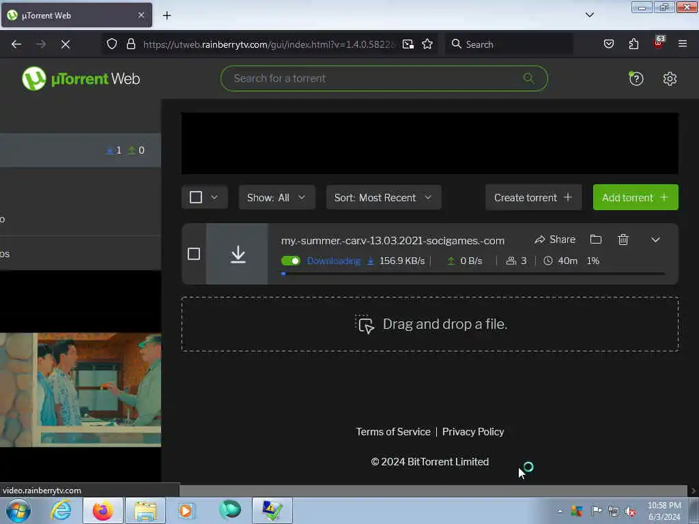Click the 156.9 KB/s download speed
Screen dimensions: 699x524
click(x=401, y=261)
